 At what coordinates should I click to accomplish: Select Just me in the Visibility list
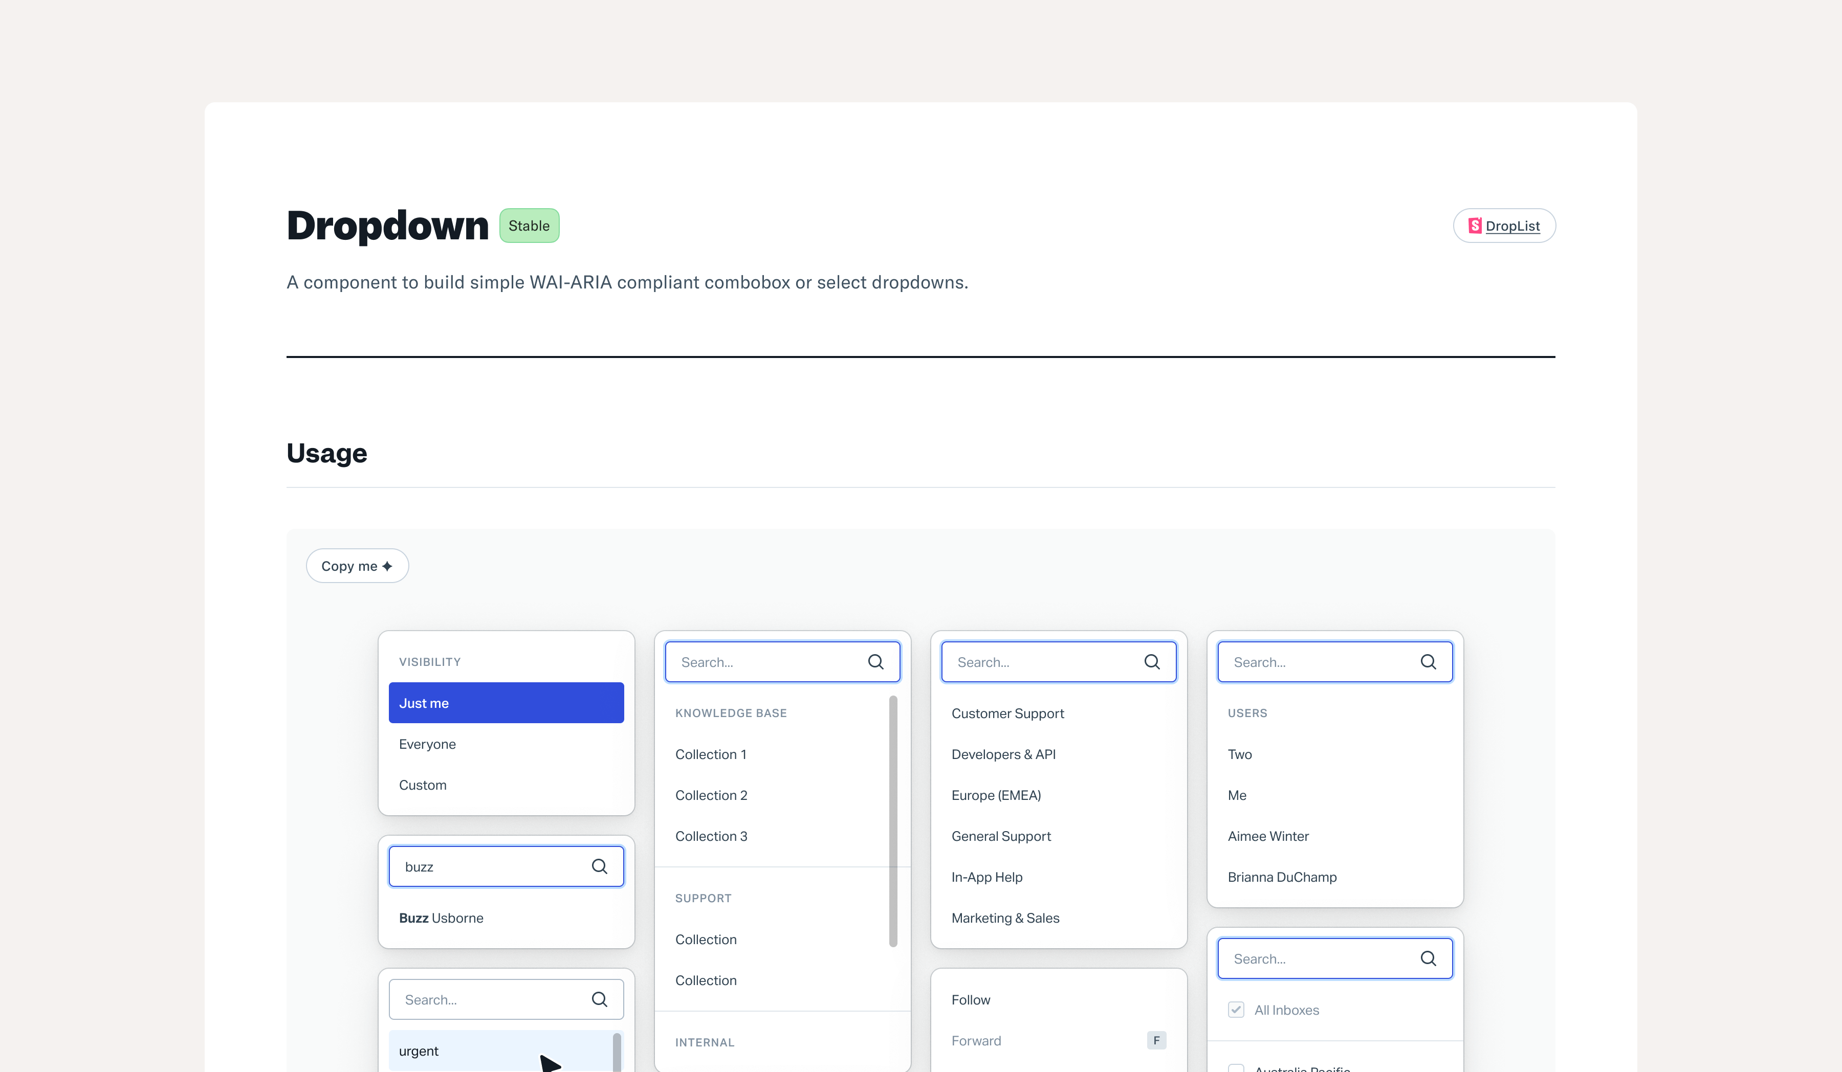[x=506, y=703]
